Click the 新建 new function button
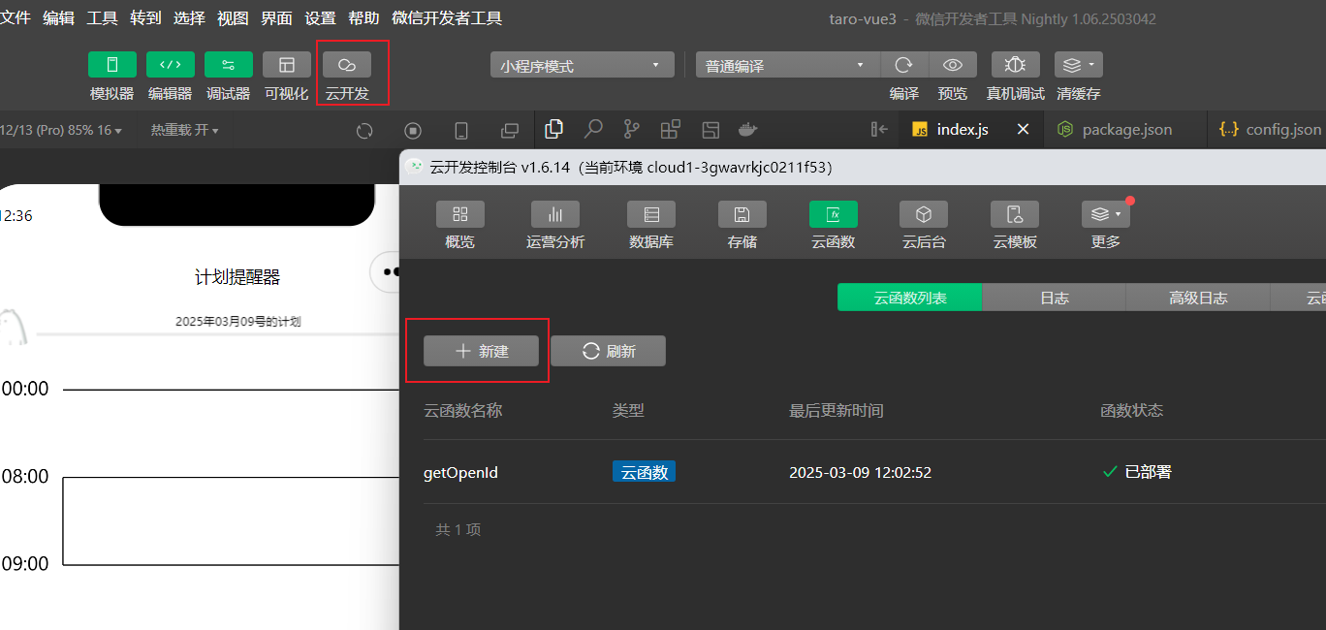This screenshot has width=1326, height=630. [x=481, y=351]
